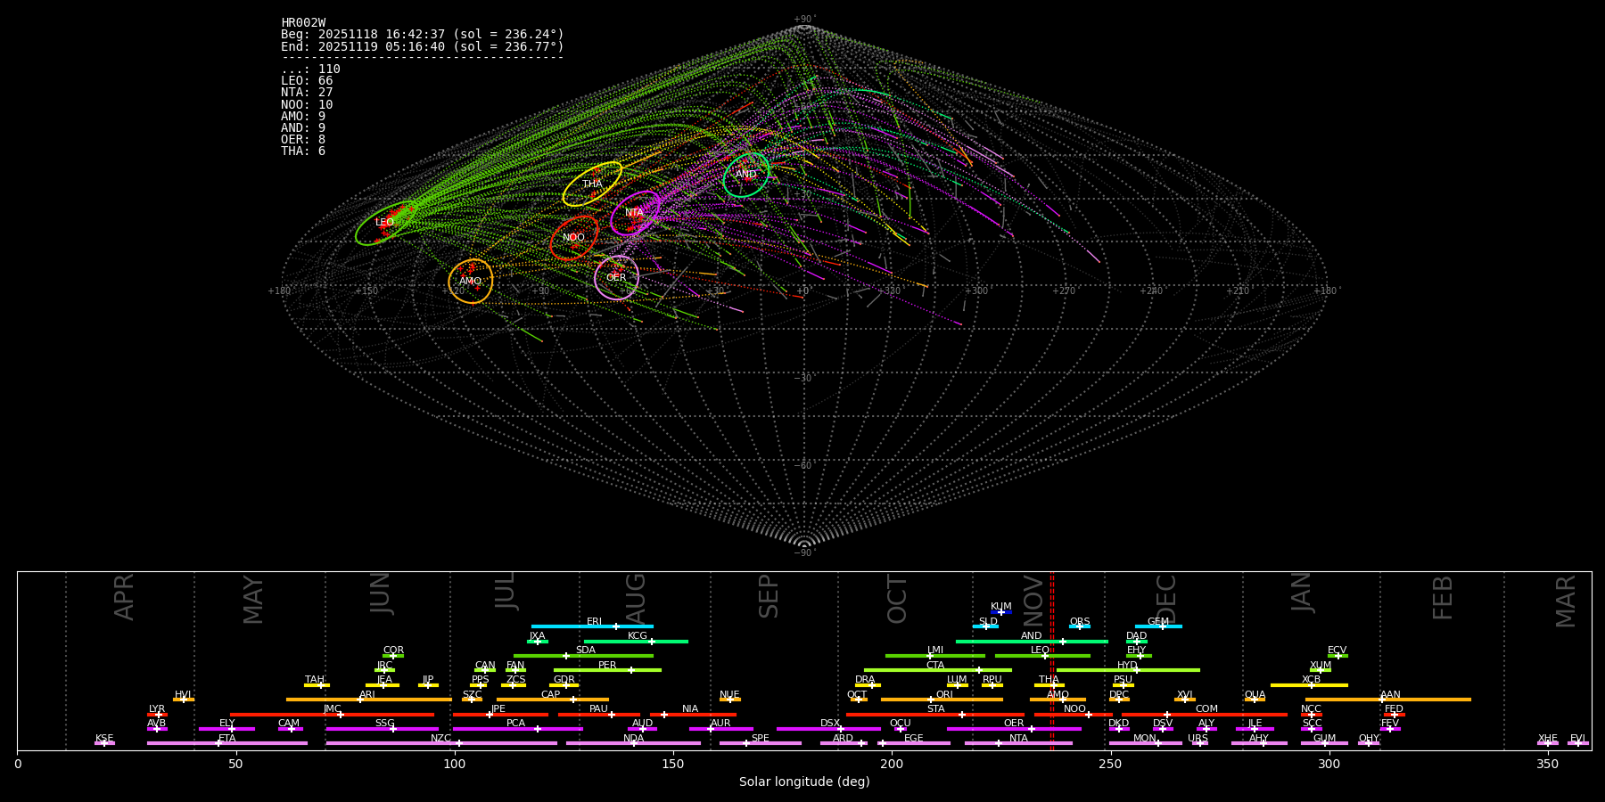This screenshot has width=1605, height=802.
Task: Click the KCG shower bar in timeline
Action: tap(636, 641)
